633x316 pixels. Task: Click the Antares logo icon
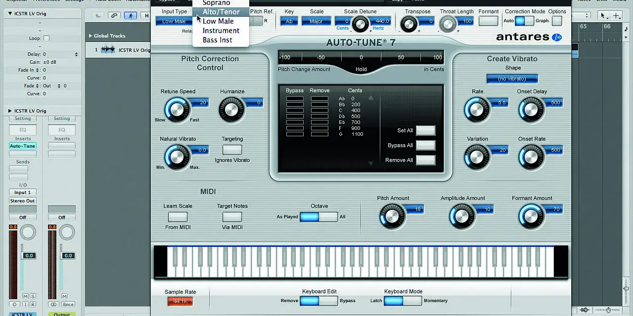coord(557,37)
